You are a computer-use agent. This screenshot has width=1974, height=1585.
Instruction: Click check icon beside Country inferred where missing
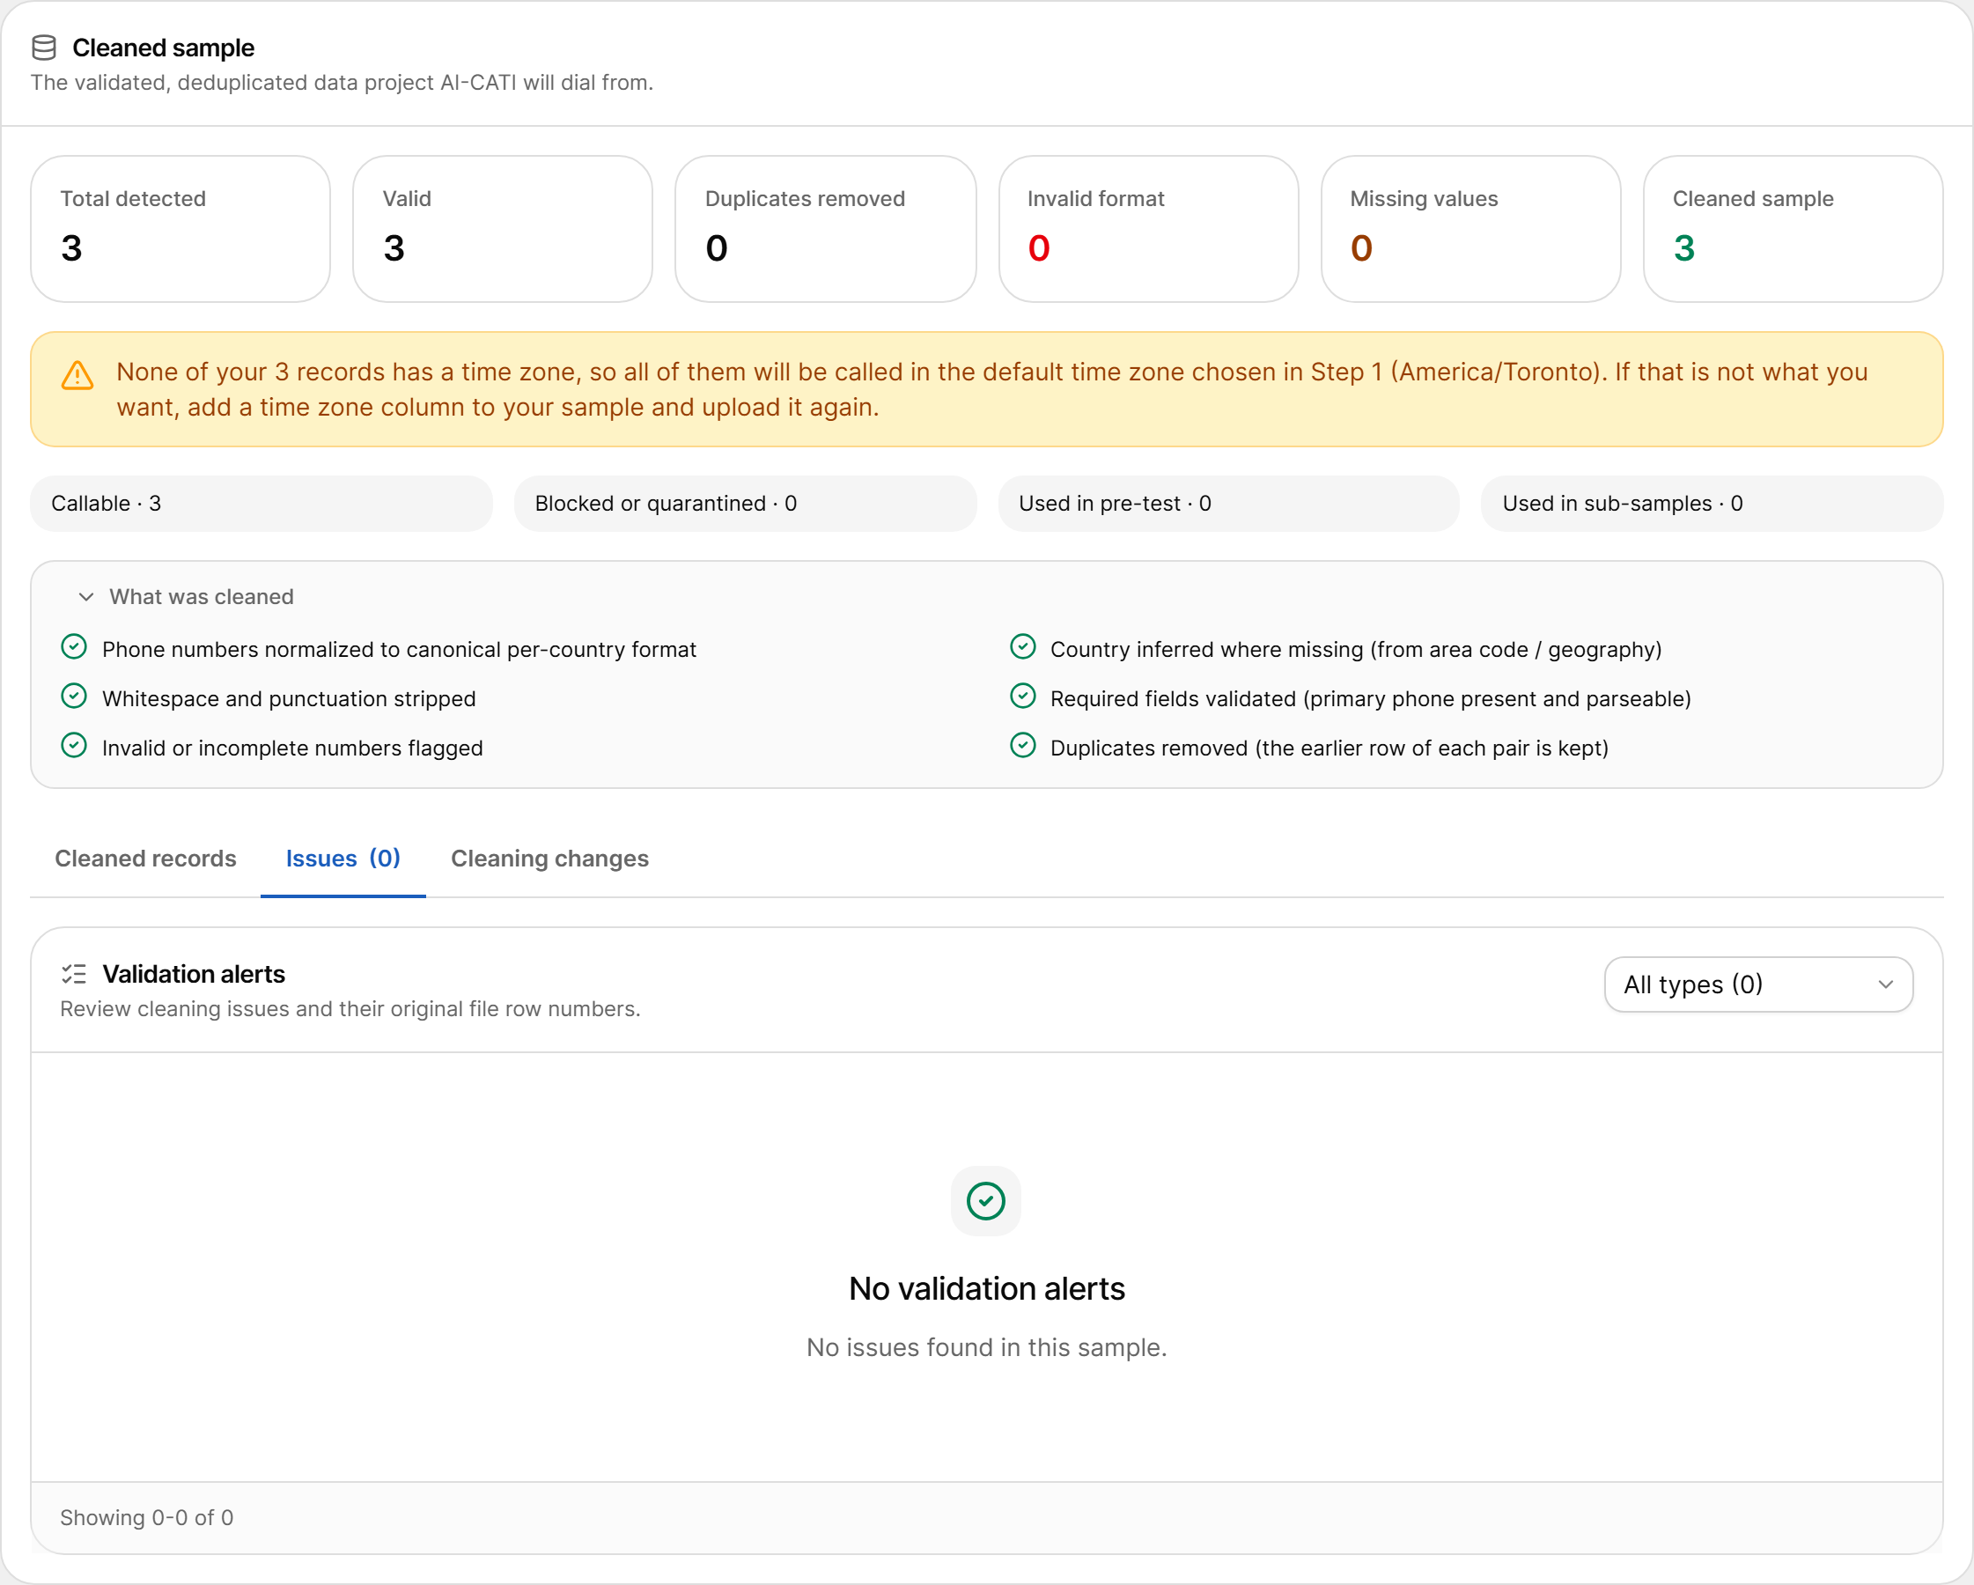click(1023, 647)
